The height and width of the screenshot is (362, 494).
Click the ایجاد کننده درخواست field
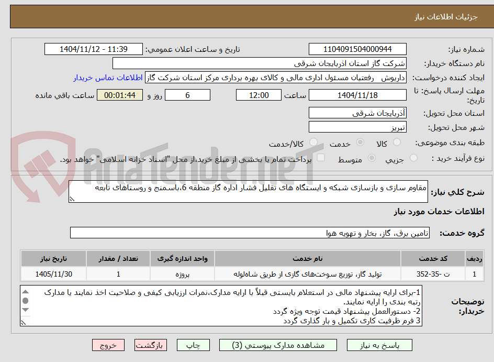[x=276, y=78]
